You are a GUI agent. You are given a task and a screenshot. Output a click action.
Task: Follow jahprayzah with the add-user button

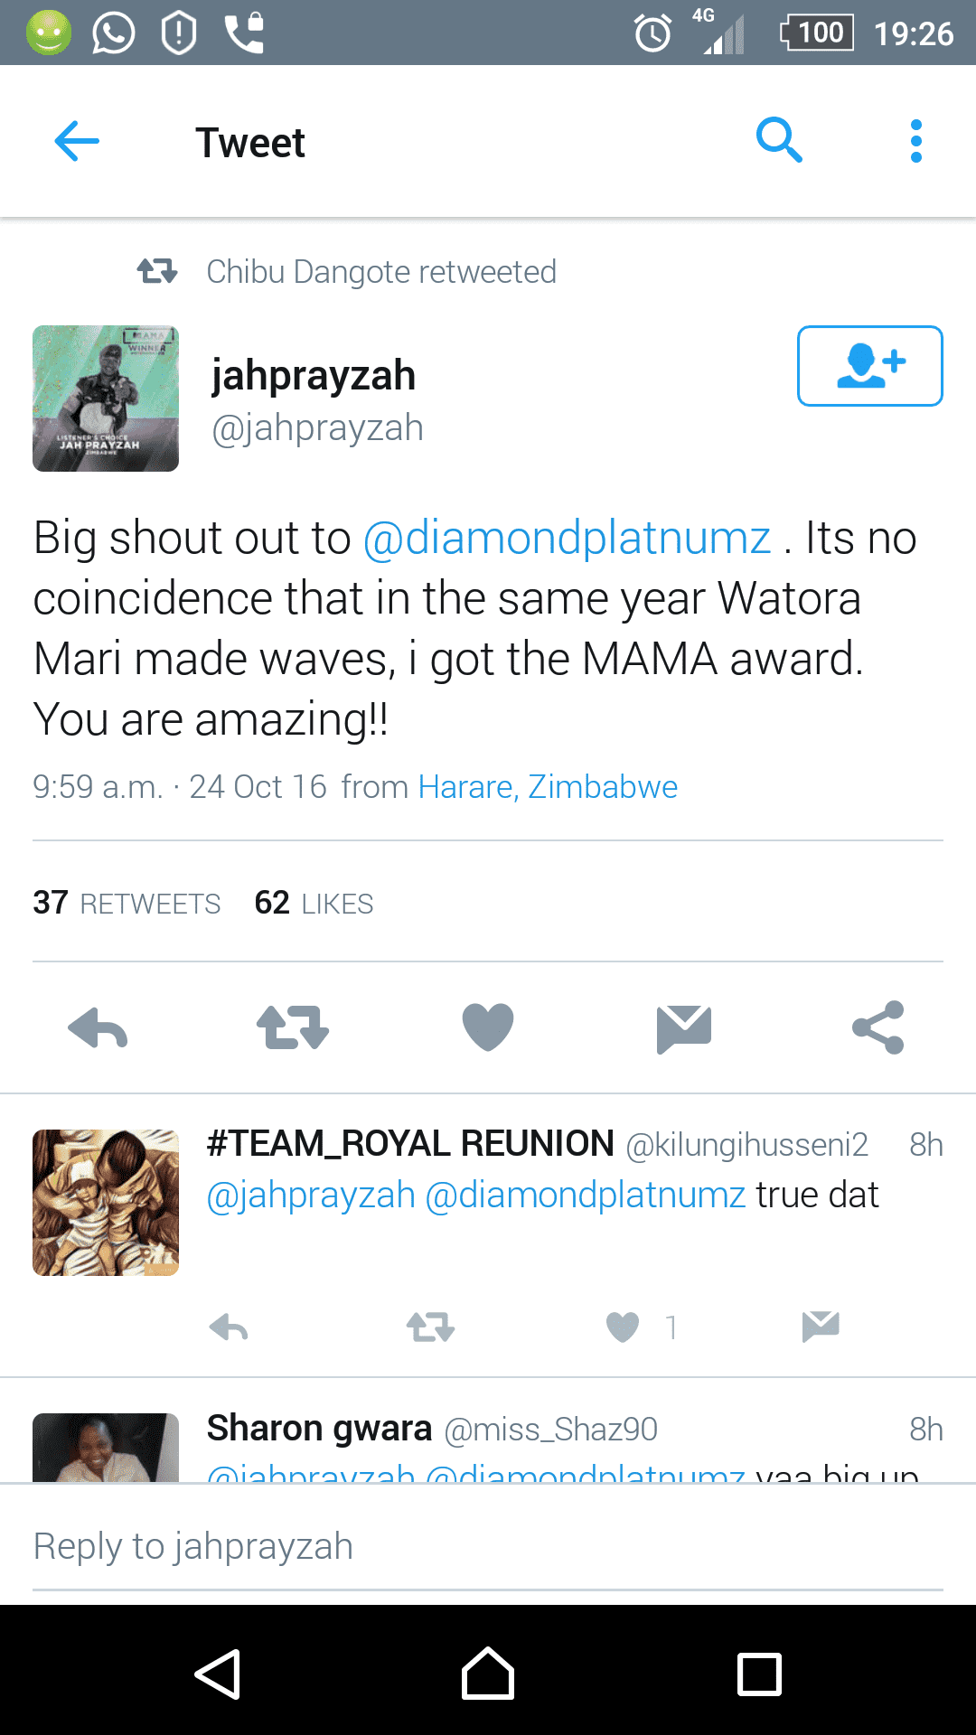[x=870, y=366]
